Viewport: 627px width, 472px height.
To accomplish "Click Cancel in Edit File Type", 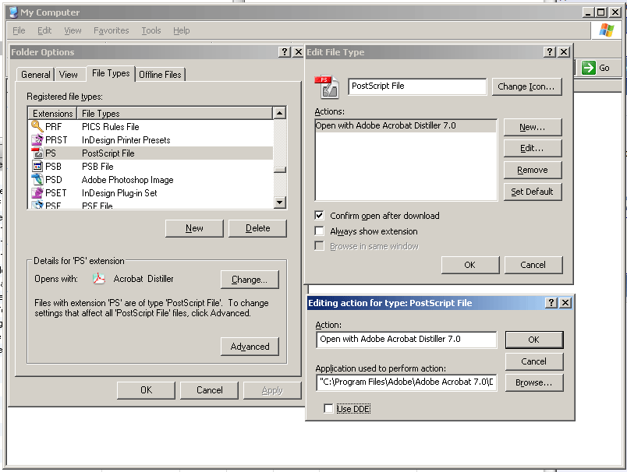I will (533, 265).
